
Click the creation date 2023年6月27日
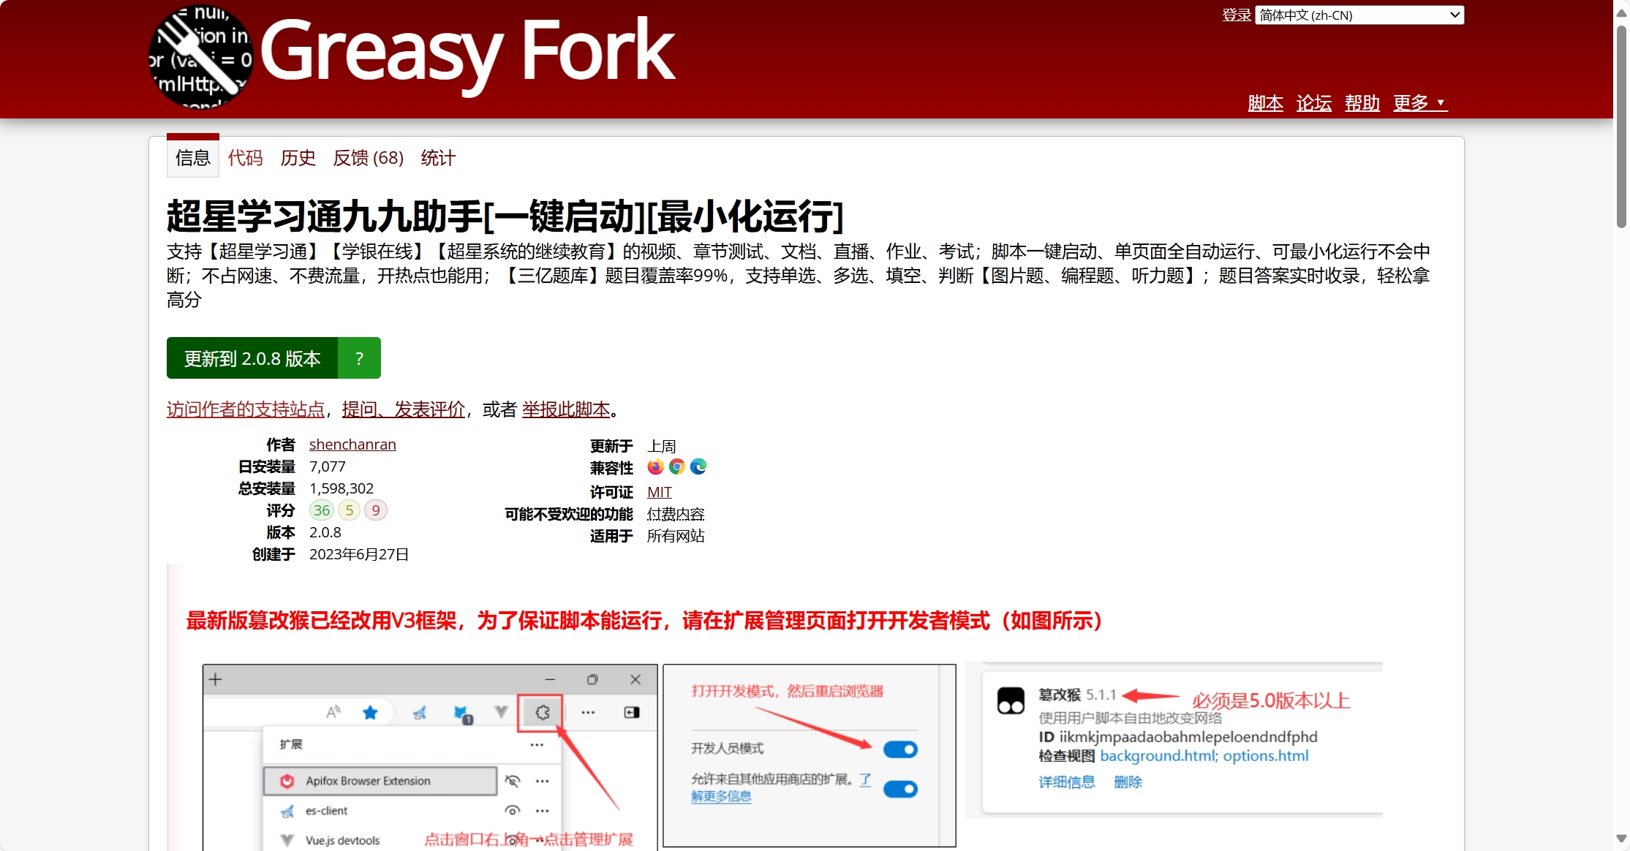(359, 554)
